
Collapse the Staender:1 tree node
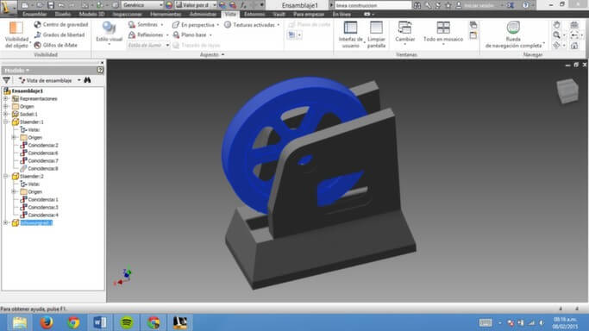pos(6,122)
